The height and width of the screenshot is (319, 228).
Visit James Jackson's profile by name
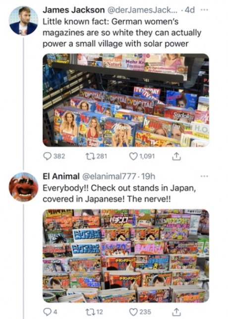(x=73, y=10)
